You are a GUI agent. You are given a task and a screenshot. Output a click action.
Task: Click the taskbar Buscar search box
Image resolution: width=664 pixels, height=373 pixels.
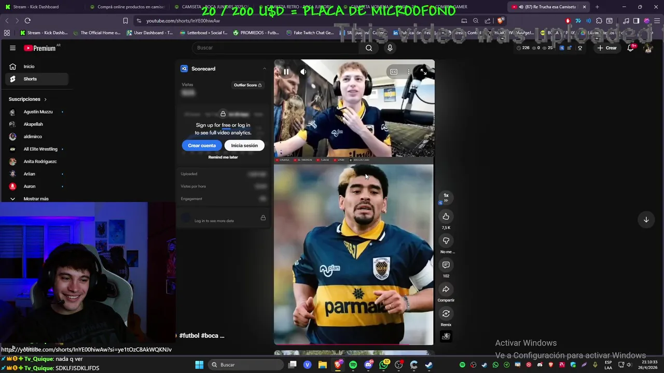[245, 365]
